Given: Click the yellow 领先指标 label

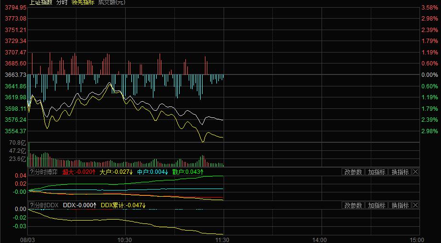Looking at the screenshot, I should click(x=83, y=2).
